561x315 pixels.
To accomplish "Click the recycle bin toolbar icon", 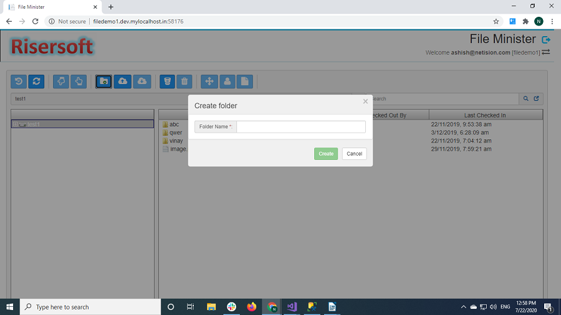I will point(167,82).
